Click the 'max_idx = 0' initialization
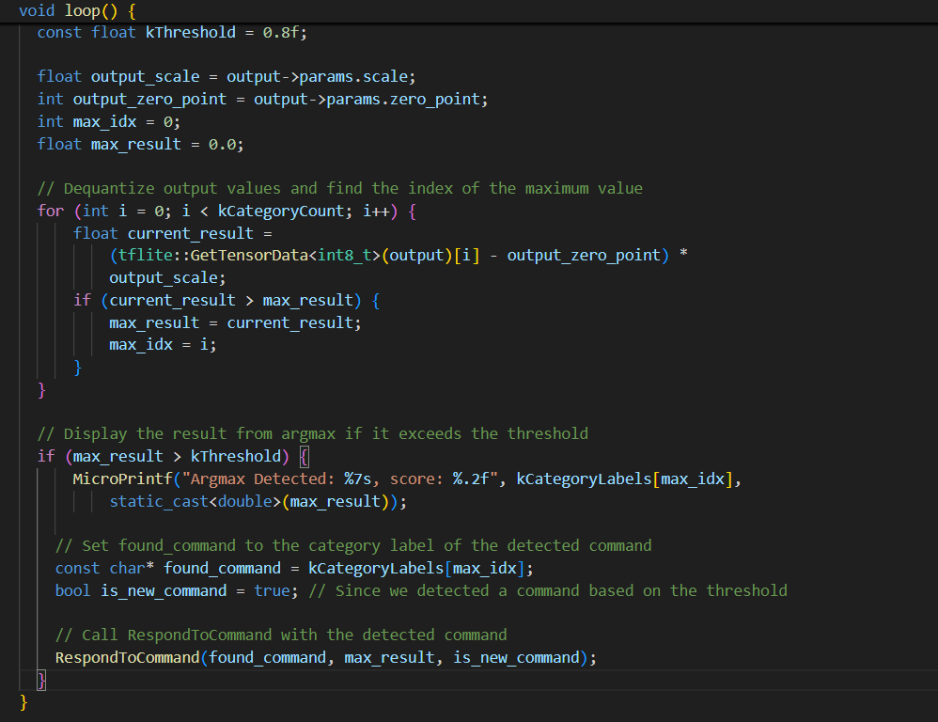Image resolution: width=938 pixels, height=722 pixels. pyautogui.click(x=126, y=121)
